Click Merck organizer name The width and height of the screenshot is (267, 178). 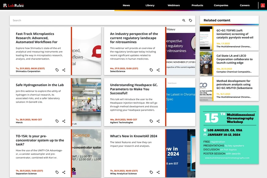[19, 122]
